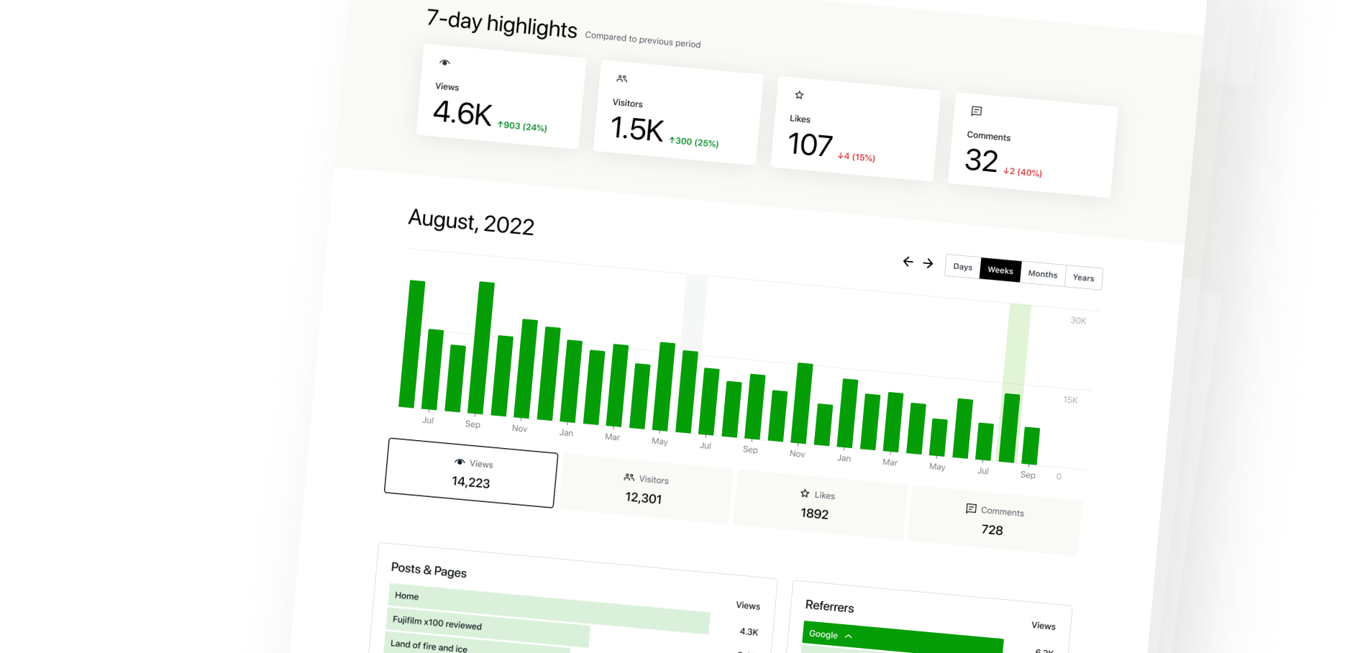The width and height of the screenshot is (1360, 653).
Task: Click the eye icon in Views highlight card
Action: click(444, 63)
